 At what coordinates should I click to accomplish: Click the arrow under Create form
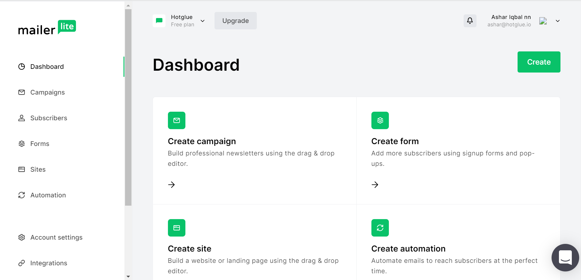click(375, 185)
